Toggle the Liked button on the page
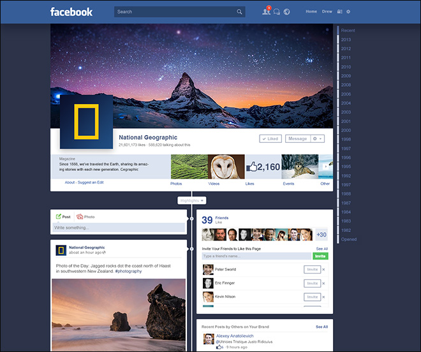Viewport: 421px width, 352px height. 270,138
